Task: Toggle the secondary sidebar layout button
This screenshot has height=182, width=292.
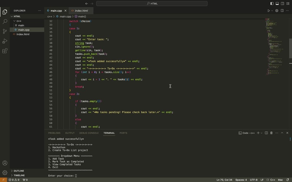Action: point(283,4)
